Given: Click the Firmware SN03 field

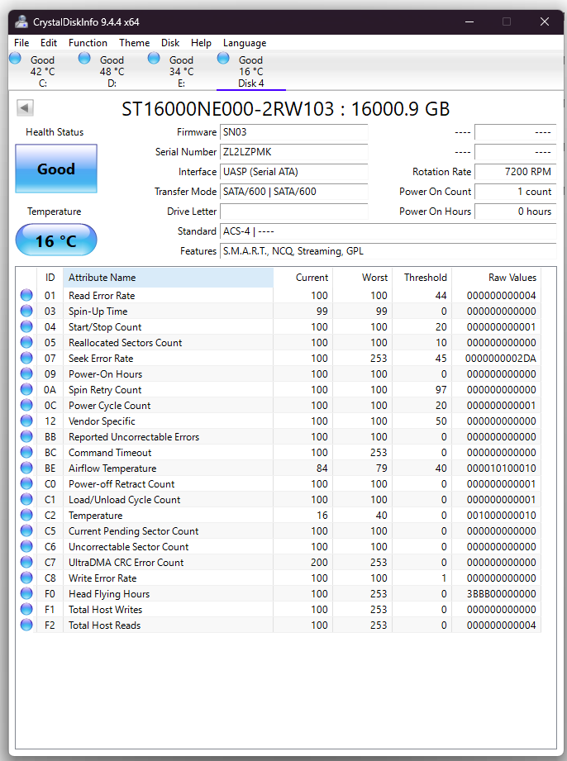Looking at the screenshot, I should click(294, 132).
